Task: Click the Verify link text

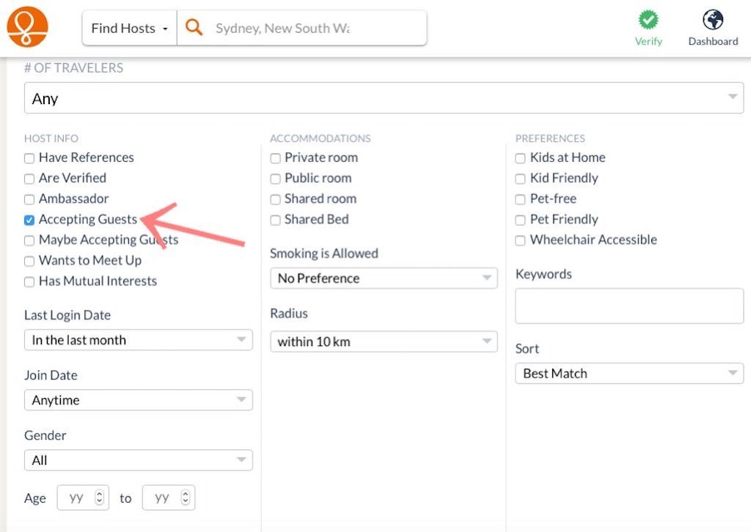Action: 648,41
